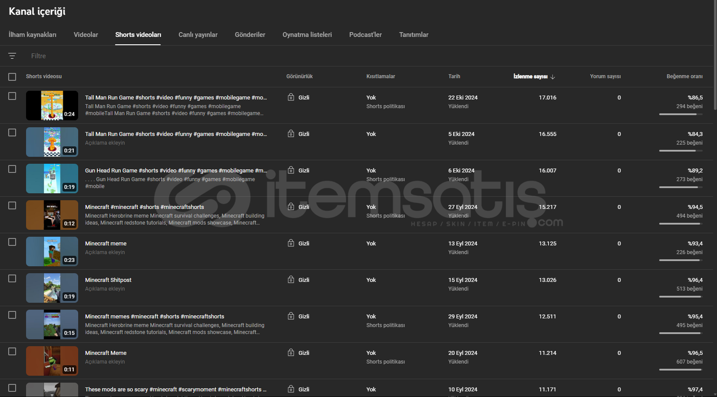Image resolution: width=717 pixels, height=397 pixels.
Task: Open visibility dropdown Gizli for 20 Eyl 2024 video
Action: (304, 353)
